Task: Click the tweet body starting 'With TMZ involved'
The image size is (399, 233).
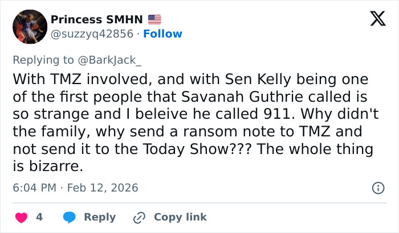Action: 194,122
